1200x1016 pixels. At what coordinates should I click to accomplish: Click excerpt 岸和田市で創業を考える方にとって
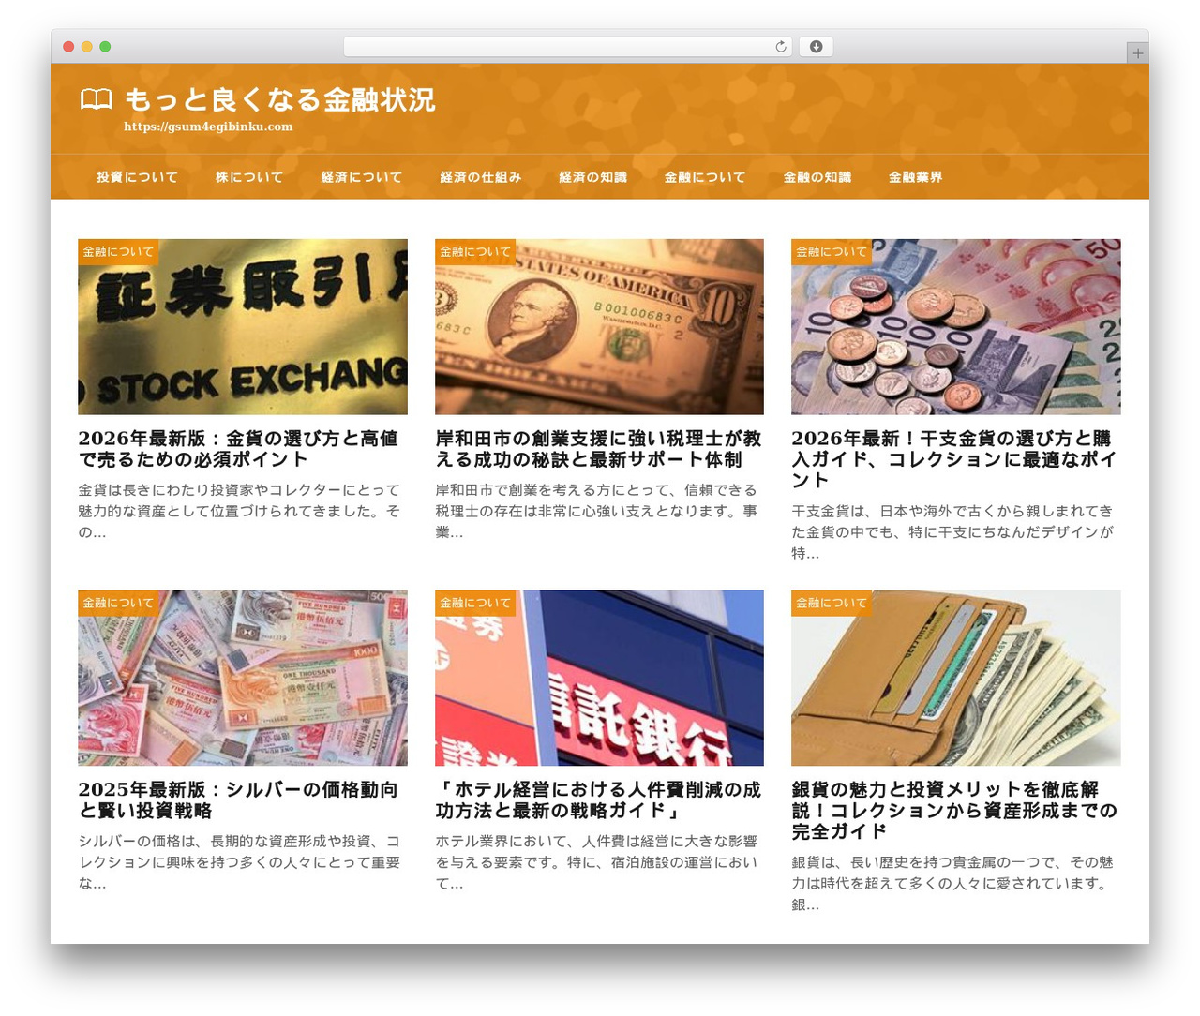[x=596, y=511]
